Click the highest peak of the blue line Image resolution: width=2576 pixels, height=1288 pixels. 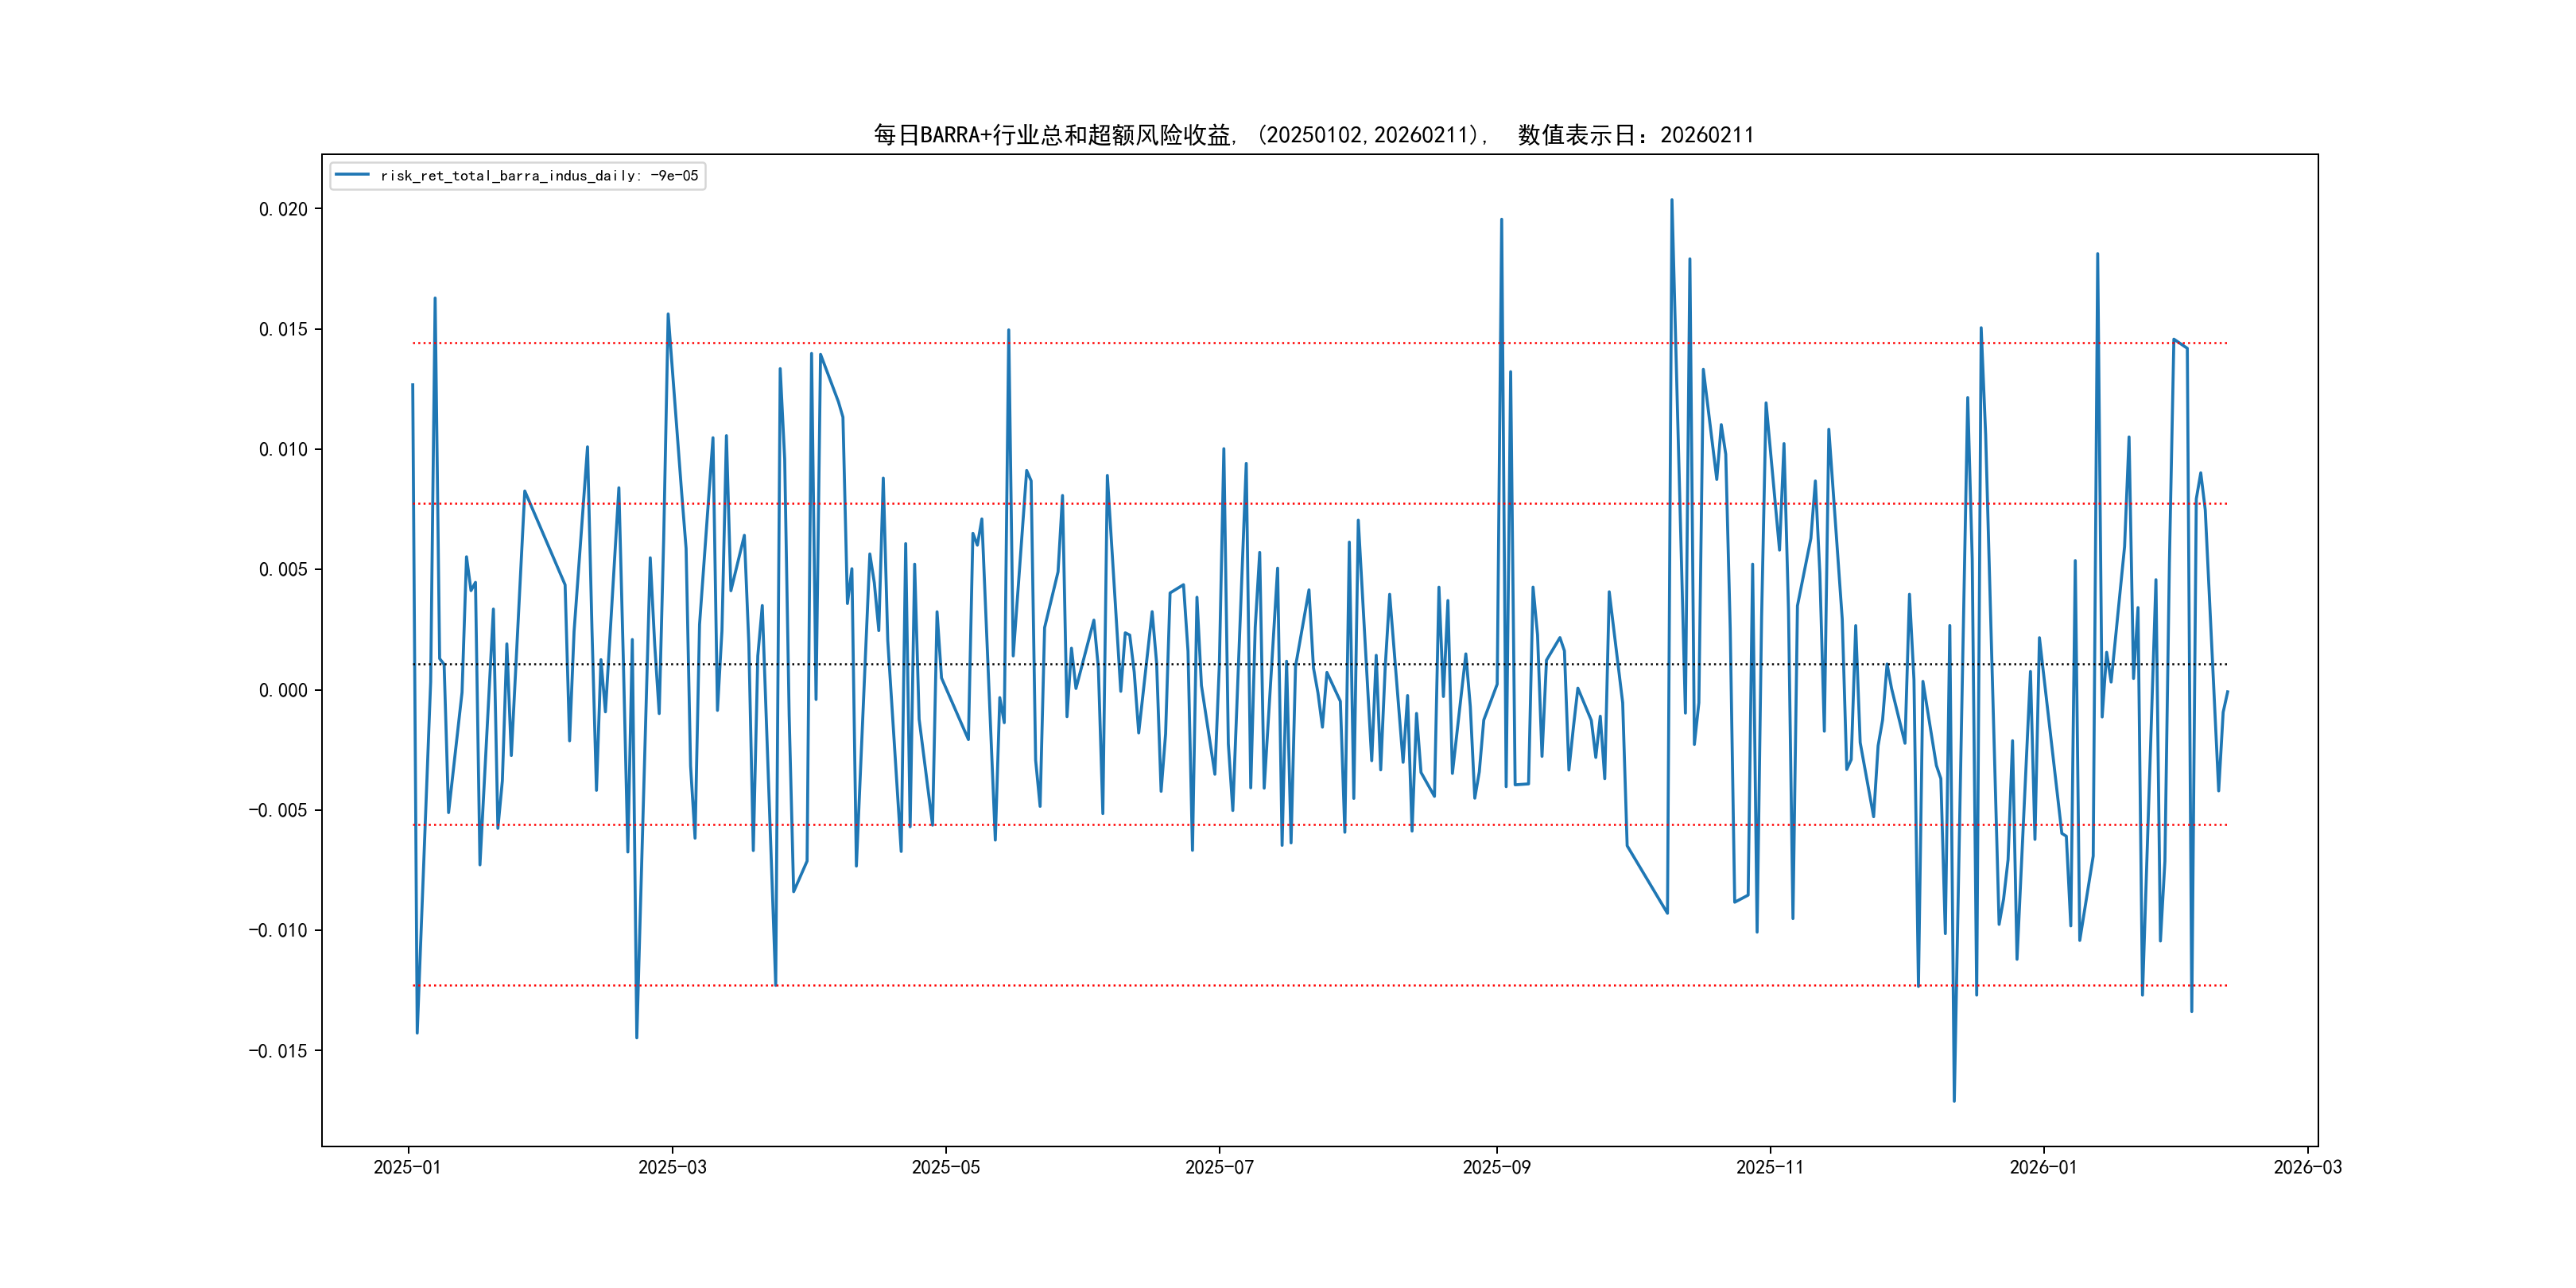pos(1671,200)
